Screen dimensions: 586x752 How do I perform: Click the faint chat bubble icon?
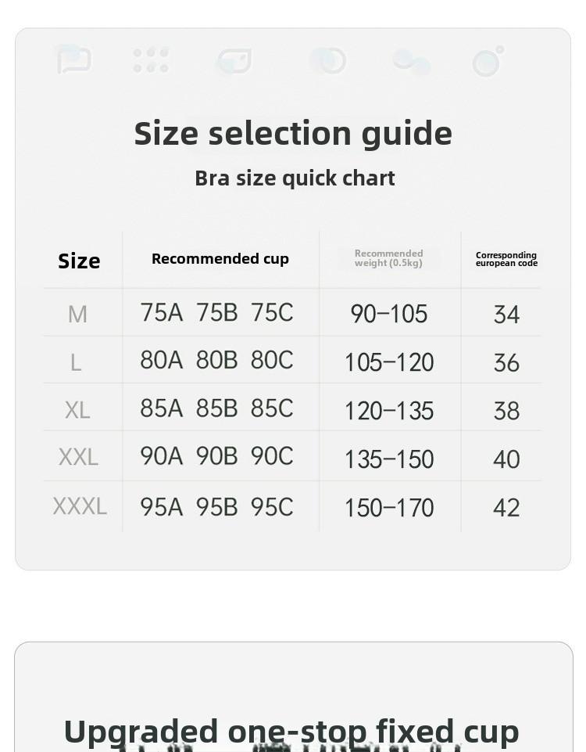[x=73, y=59]
